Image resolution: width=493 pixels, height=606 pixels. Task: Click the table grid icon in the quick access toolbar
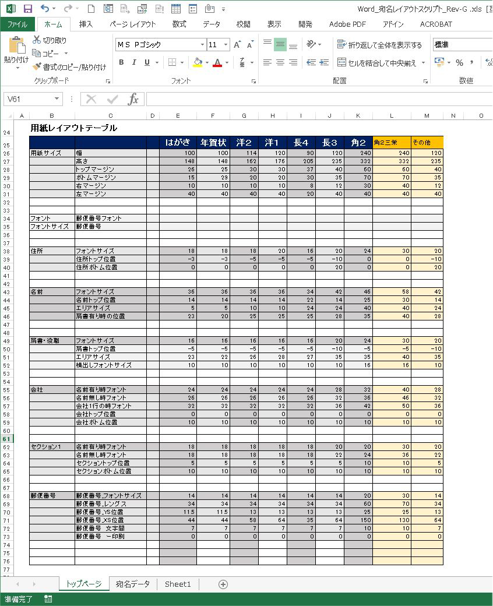(176, 9)
